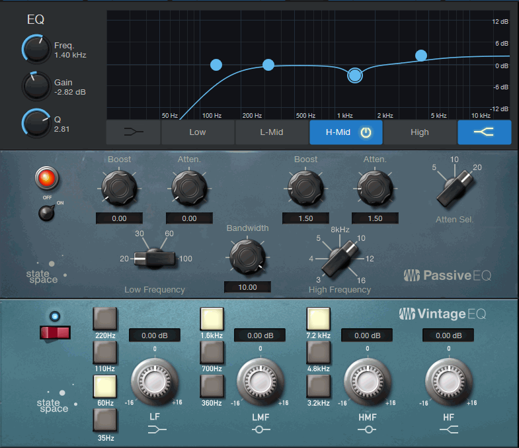Click the EQ Freq. knob
Viewport: 519px width, 448px height.
click(36, 49)
